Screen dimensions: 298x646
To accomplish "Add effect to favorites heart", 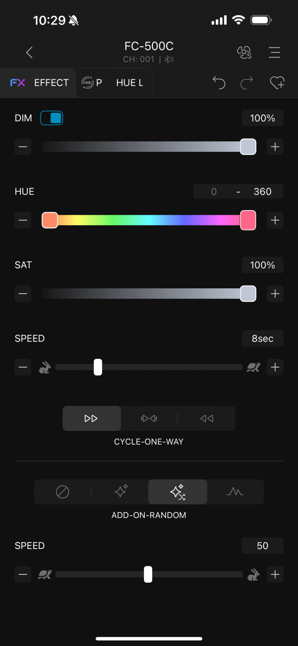I will 277,83.
